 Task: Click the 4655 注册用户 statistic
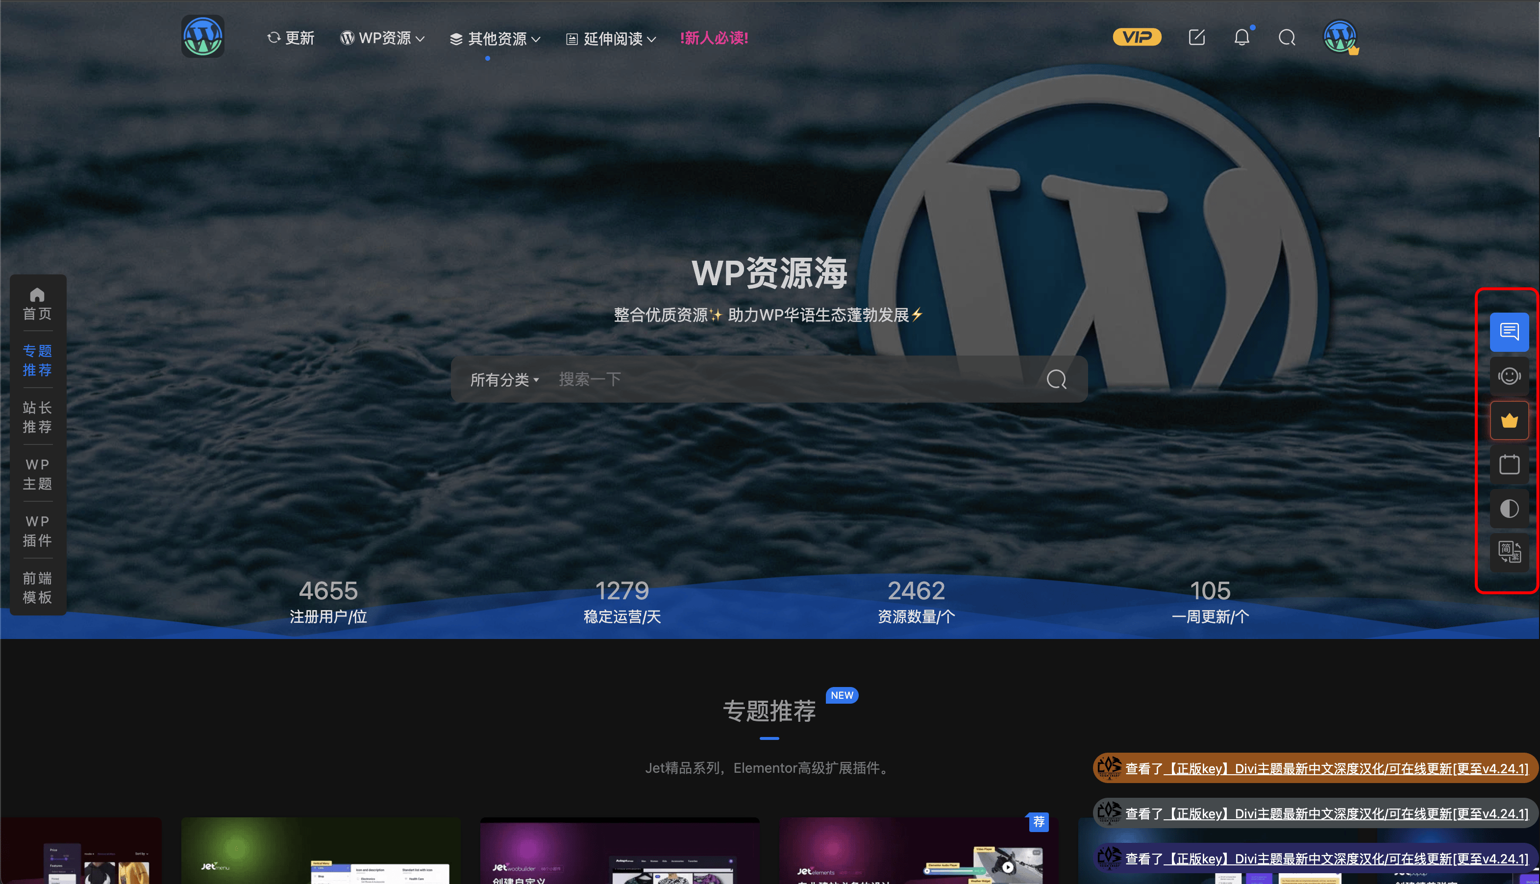click(328, 601)
